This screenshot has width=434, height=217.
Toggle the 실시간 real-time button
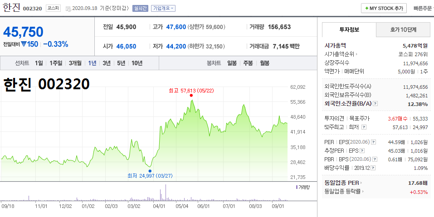pos(141,8)
